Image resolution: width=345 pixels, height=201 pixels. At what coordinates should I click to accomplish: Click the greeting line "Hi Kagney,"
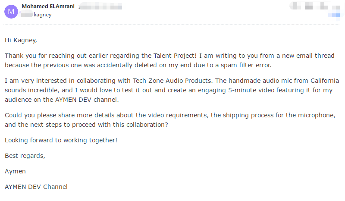(x=21, y=40)
